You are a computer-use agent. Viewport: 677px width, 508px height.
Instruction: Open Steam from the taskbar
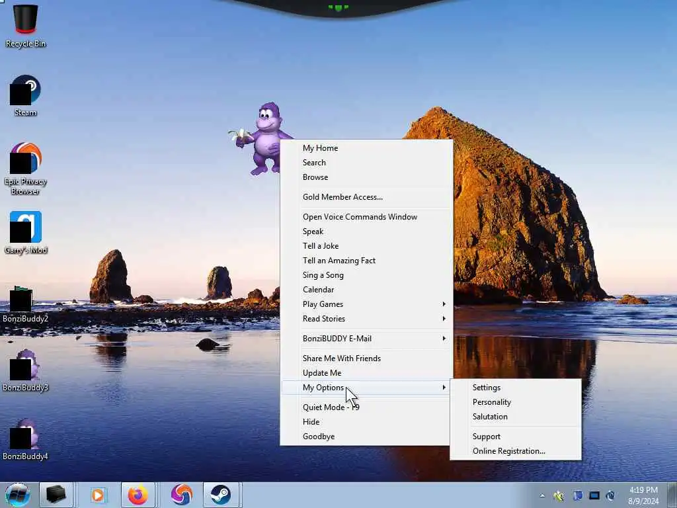click(221, 495)
